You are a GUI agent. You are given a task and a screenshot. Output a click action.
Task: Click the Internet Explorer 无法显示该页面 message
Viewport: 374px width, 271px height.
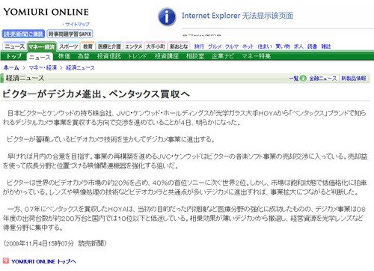click(237, 16)
